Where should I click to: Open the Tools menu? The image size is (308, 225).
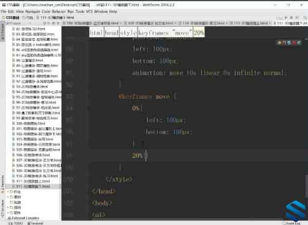pyautogui.click(x=80, y=11)
